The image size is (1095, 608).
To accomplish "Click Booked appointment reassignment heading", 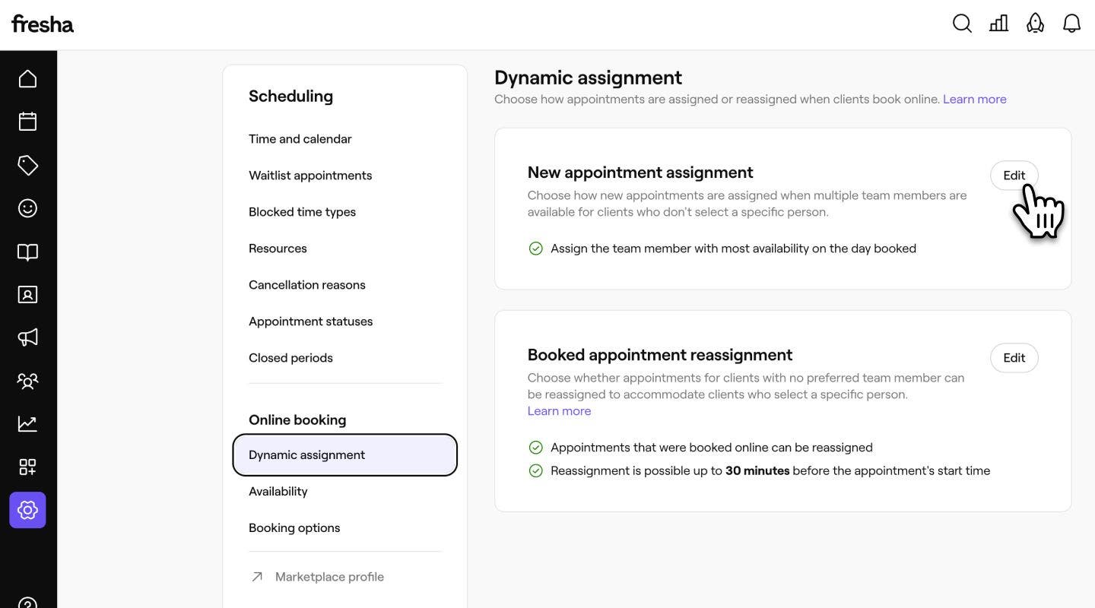I will pyautogui.click(x=660, y=355).
